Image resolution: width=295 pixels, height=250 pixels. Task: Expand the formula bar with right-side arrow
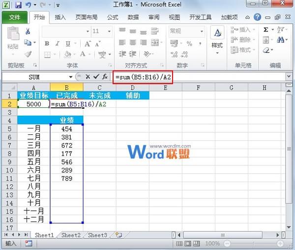pos(289,77)
